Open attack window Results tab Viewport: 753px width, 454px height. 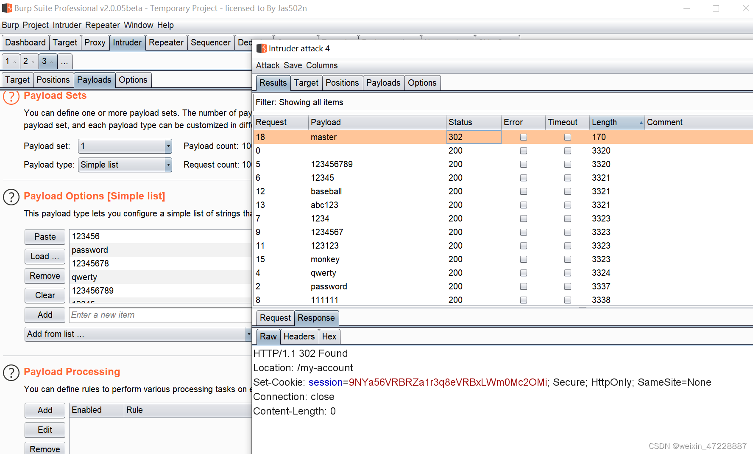pyautogui.click(x=273, y=83)
